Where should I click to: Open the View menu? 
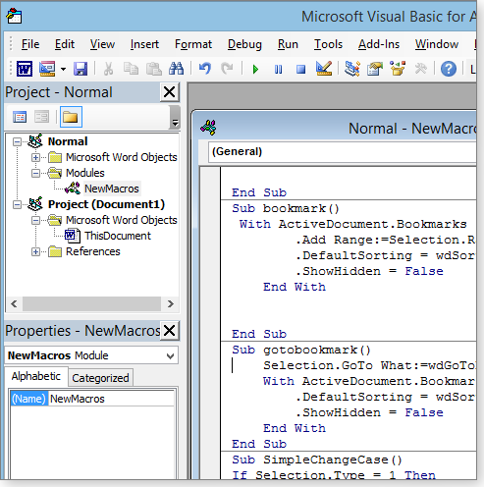(x=102, y=44)
